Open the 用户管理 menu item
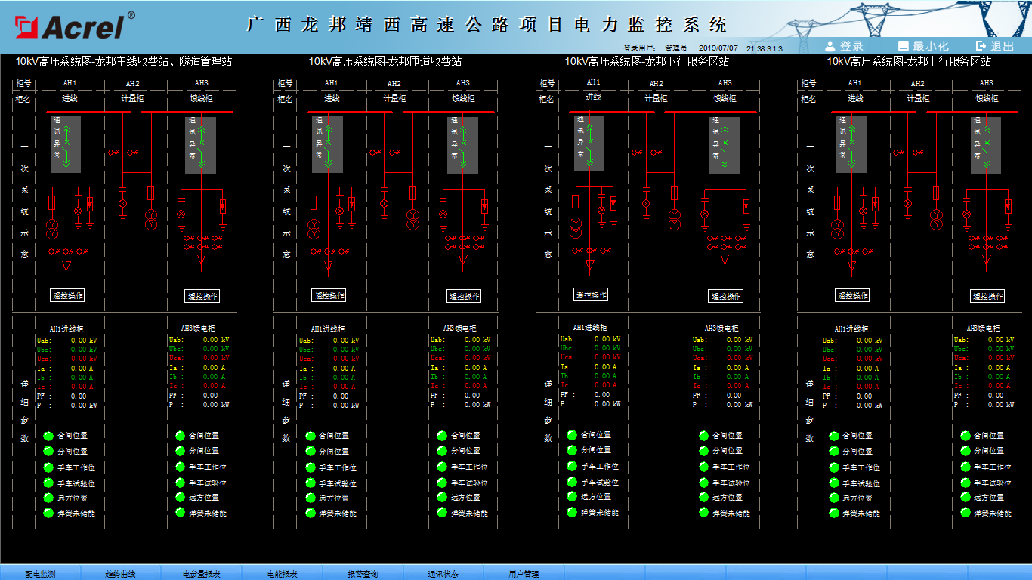 coord(524,574)
